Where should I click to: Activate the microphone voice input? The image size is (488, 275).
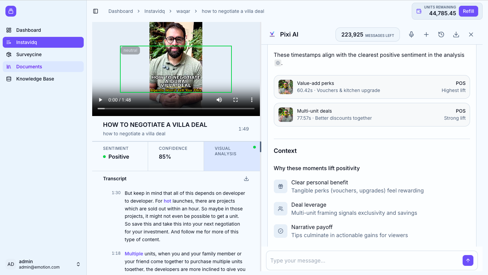coord(411,35)
